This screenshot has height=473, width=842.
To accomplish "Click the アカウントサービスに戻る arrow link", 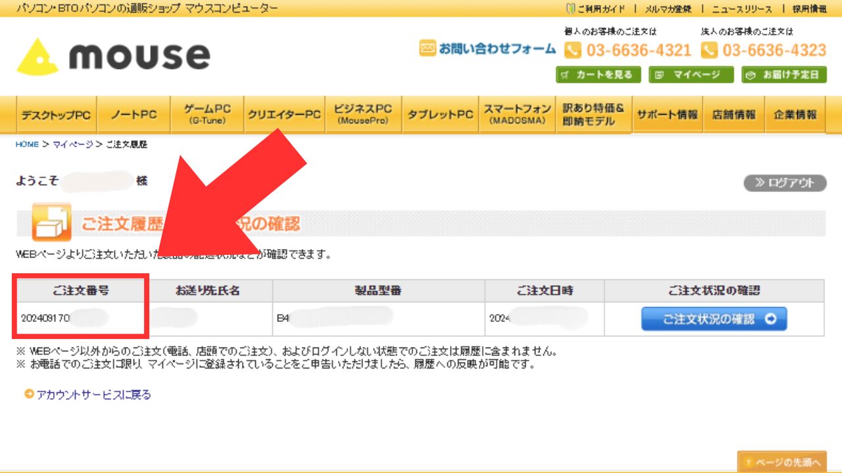I will coord(88,395).
